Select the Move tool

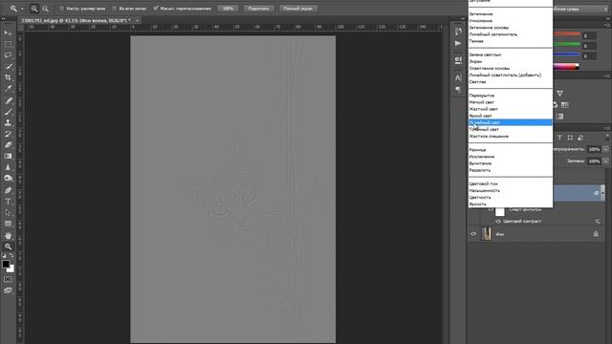8,33
